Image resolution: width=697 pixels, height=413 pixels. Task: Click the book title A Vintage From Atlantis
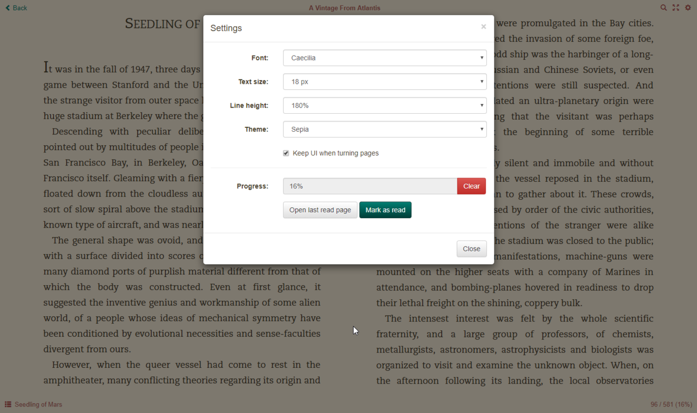(x=344, y=8)
